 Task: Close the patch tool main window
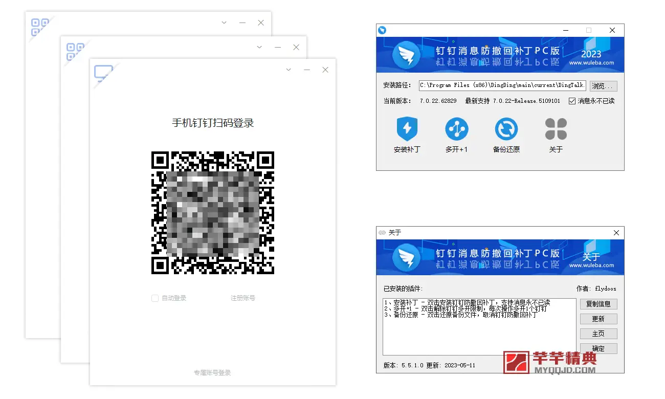(612, 30)
